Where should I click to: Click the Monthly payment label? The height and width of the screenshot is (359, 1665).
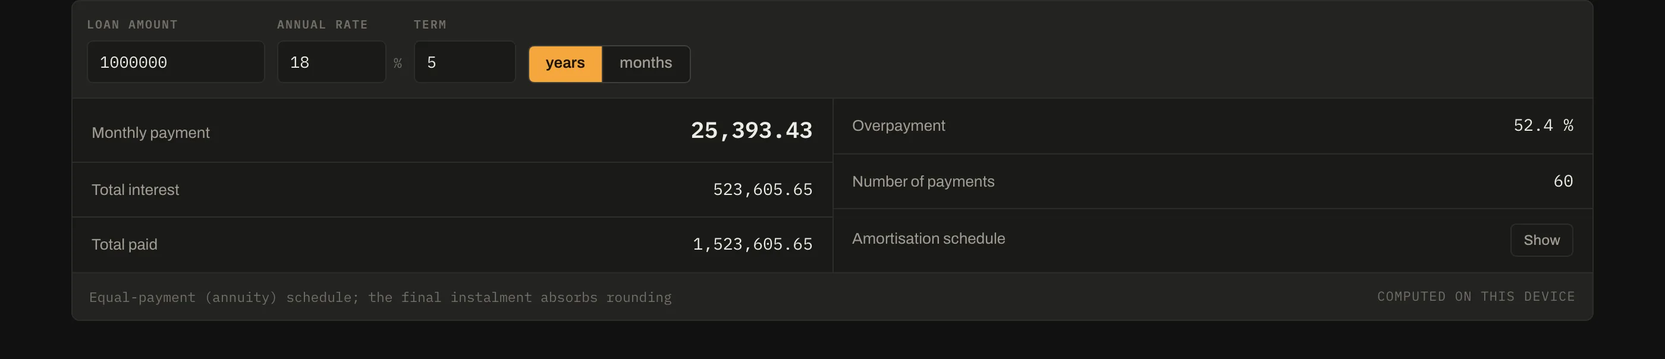click(150, 133)
